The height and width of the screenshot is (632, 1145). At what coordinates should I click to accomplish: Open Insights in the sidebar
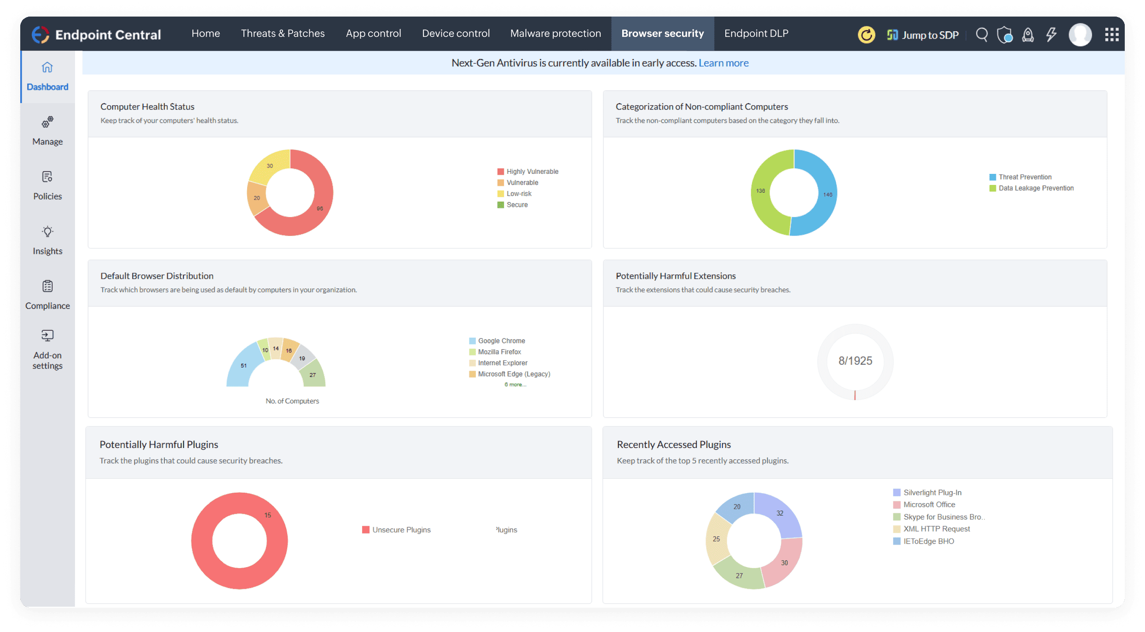pos(47,241)
